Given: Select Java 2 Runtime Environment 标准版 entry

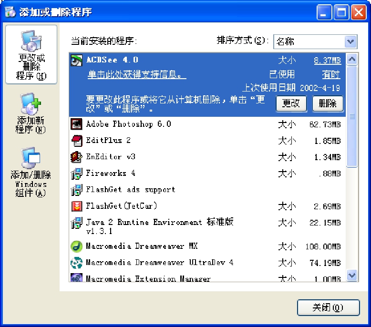Looking at the screenshot, I should click(207, 226).
